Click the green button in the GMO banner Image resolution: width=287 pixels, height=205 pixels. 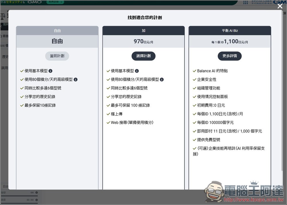pos(55,2)
